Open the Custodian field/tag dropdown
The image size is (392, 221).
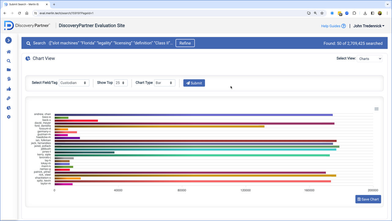click(x=74, y=83)
